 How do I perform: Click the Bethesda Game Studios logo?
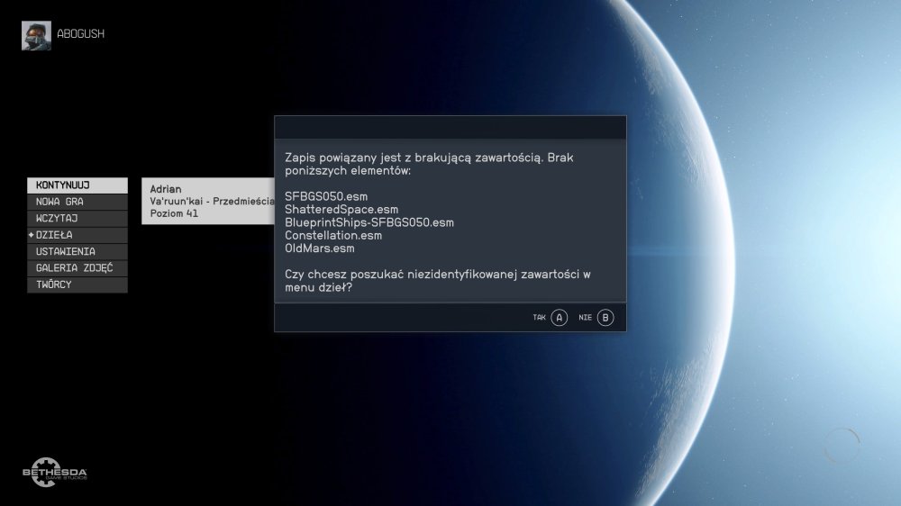coord(55,472)
